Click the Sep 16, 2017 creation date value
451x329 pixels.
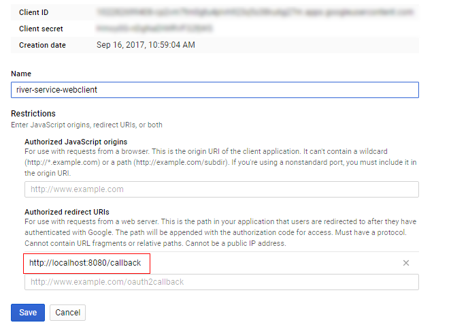146,45
